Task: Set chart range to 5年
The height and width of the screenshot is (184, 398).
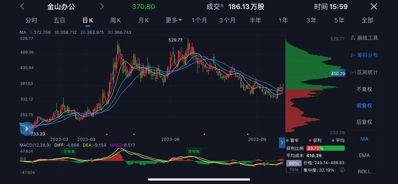Action: (339, 20)
